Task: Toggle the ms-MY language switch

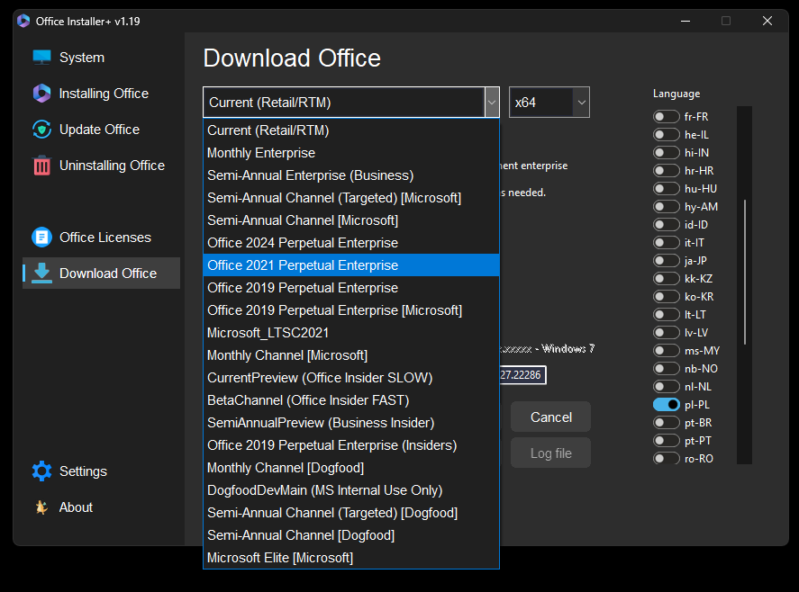Action: [x=667, y=350]
